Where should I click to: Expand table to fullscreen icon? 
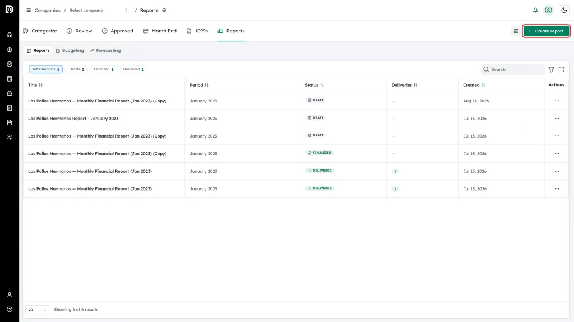coord(562,69)
